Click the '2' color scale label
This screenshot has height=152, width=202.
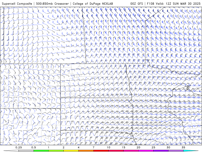click(64, 147)
